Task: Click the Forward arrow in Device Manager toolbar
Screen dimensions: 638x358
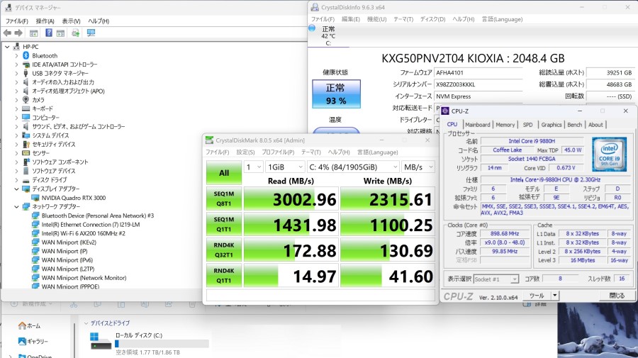Action: tap(18, 33)
